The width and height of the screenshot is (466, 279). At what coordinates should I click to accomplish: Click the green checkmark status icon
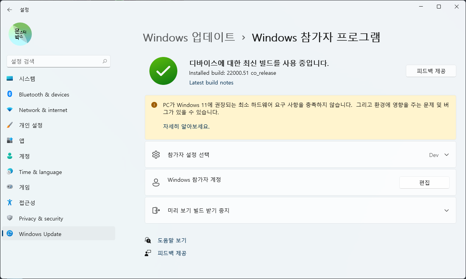163,71
